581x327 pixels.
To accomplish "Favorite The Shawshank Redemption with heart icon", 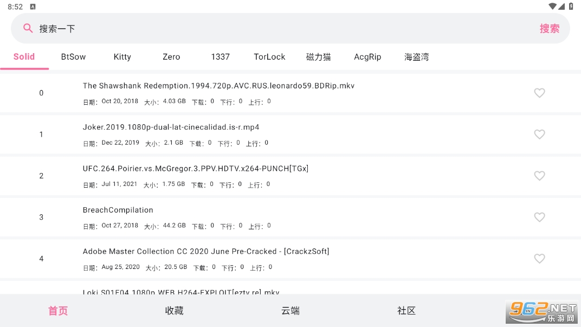I will (x=539, y=93).
